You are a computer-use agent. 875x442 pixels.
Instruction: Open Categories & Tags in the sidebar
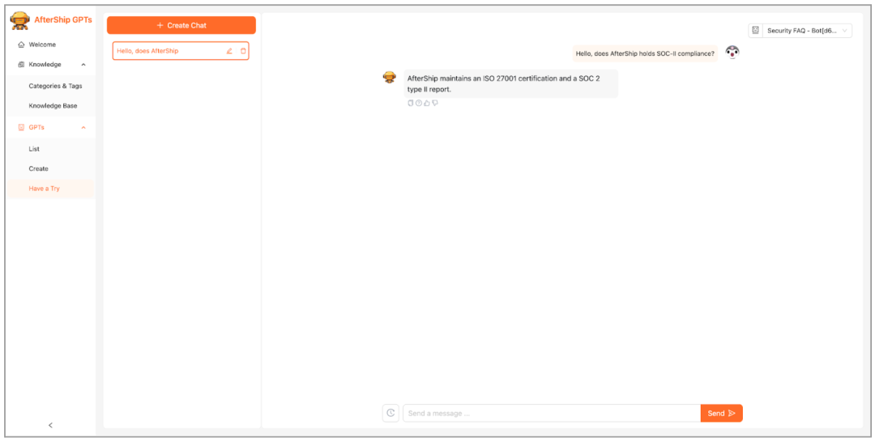point(55,86)
